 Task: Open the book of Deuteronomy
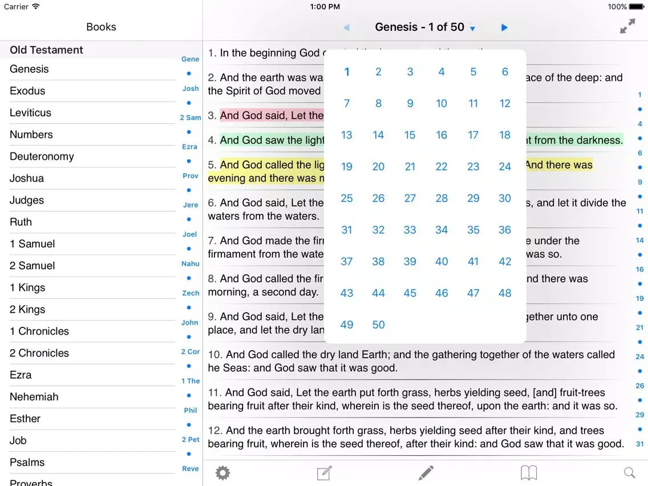tap(92, 157)
